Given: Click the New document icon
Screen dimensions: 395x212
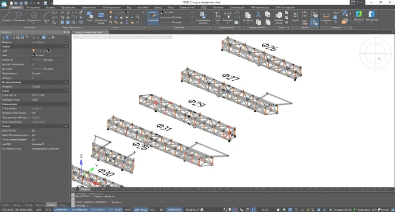Looking at the screenshot, I should click(x=11, y=3).
